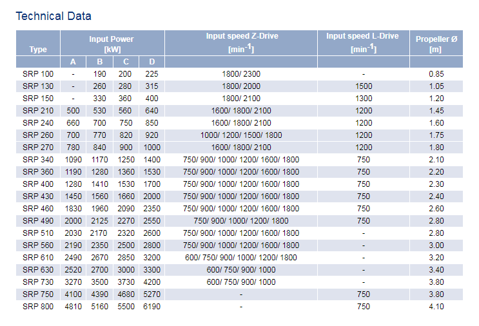Click the Propeller Ø column header
Screen dimensions: 479x326
point(436,44)
